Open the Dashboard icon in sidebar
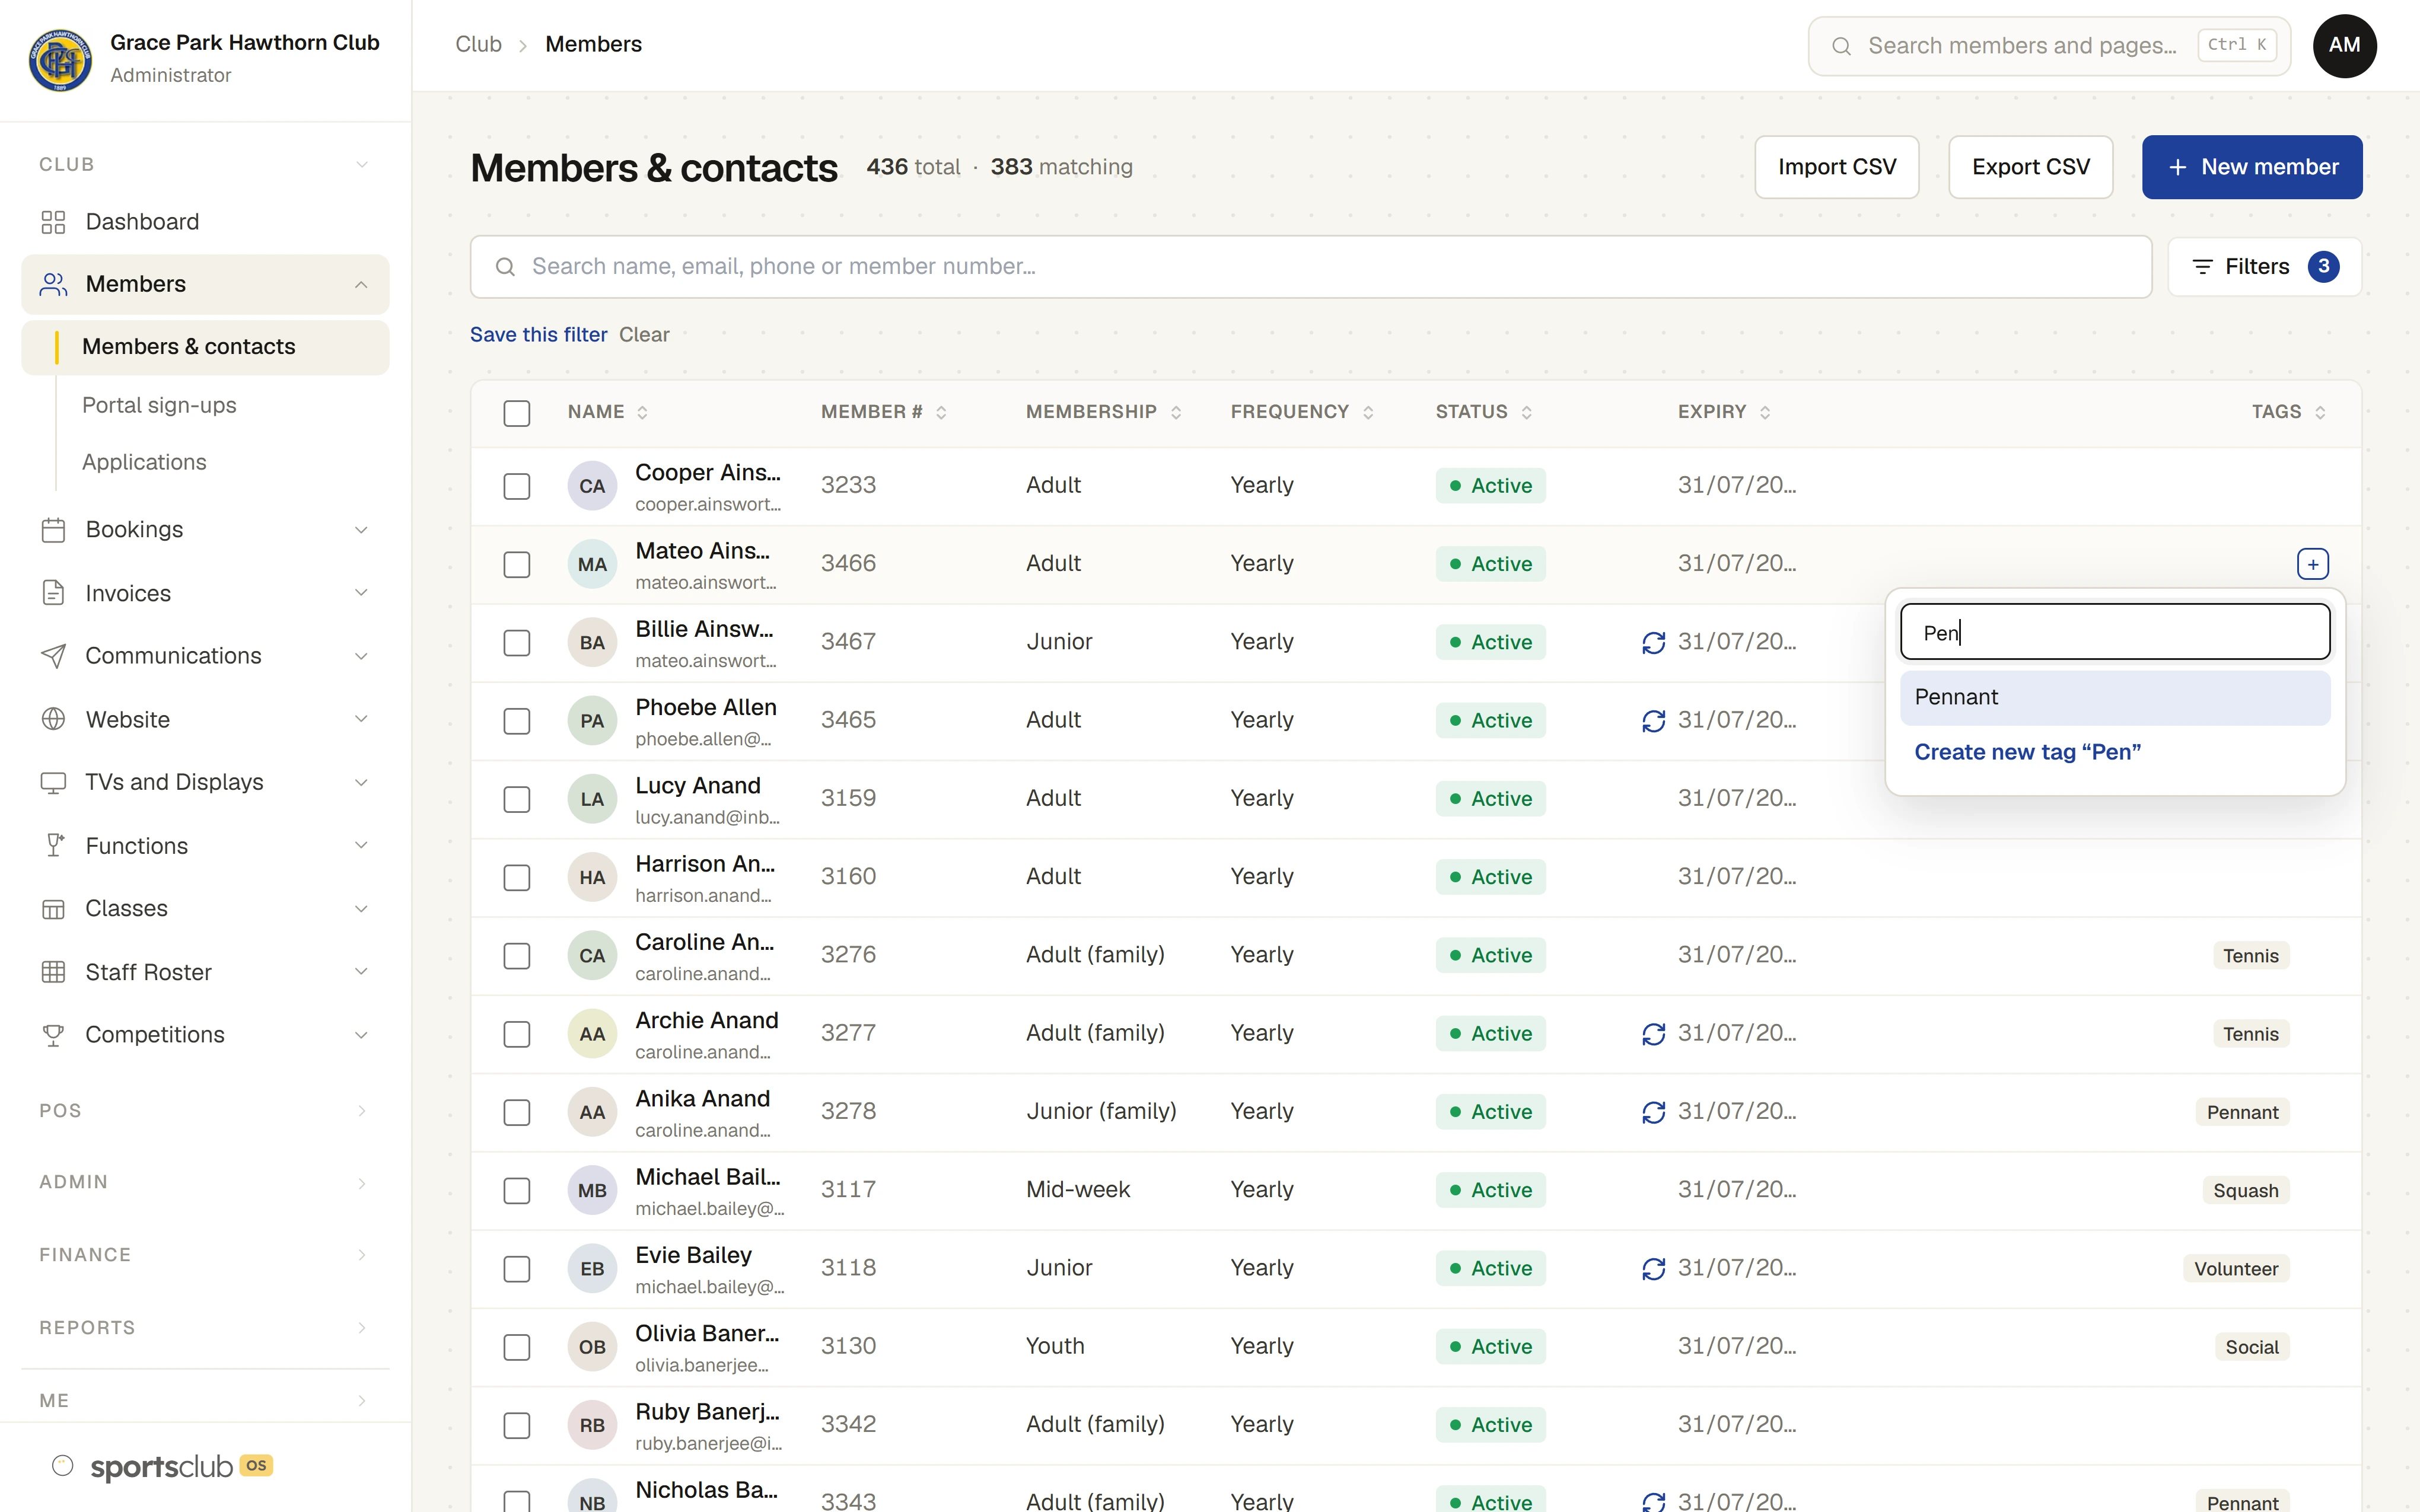 coord(53,222)
